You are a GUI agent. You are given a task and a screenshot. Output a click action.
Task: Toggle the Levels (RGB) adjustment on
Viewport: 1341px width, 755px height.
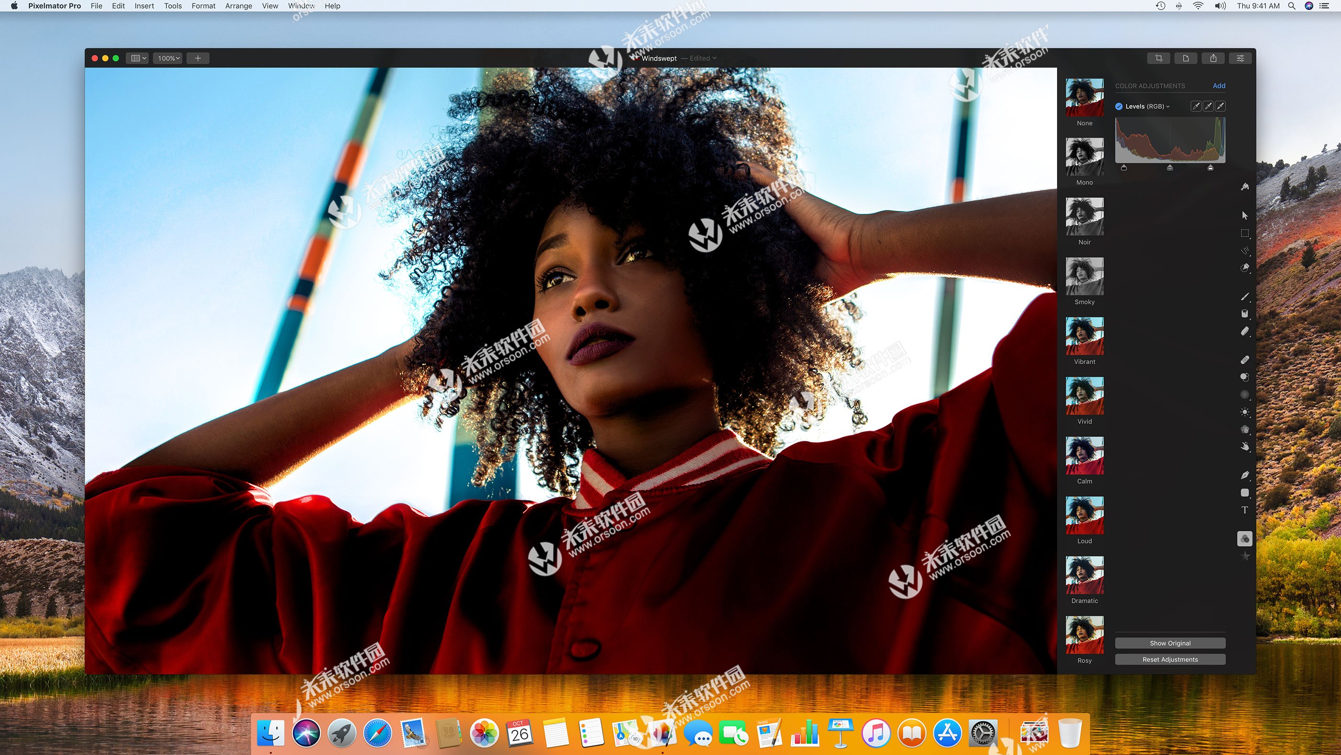pyautogui.click(x=1117, y=106)
